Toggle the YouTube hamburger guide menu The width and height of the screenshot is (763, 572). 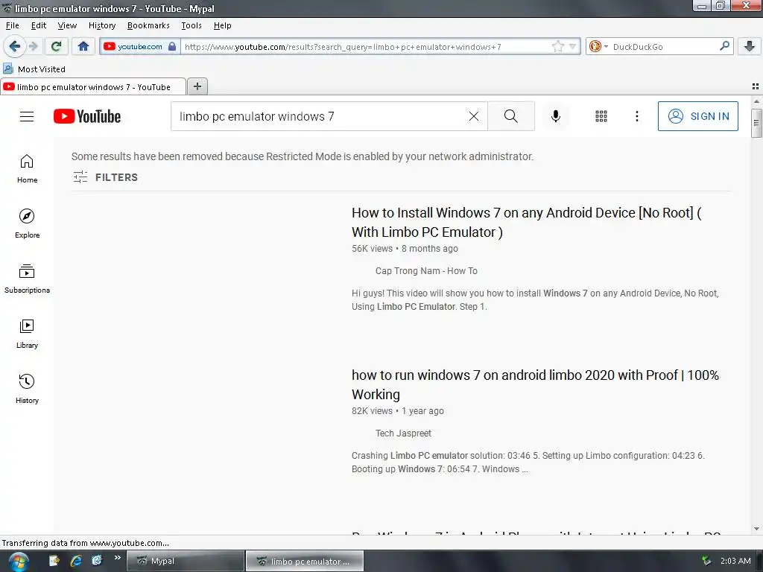27,116
